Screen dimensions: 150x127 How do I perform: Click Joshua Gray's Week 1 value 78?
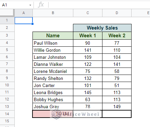(88, 107)
